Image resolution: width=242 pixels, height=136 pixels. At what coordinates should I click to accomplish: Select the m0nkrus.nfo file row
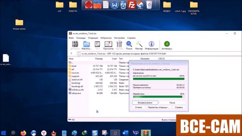pos(98,90)
